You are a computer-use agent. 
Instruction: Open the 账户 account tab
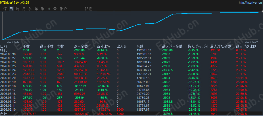point(63,9)
